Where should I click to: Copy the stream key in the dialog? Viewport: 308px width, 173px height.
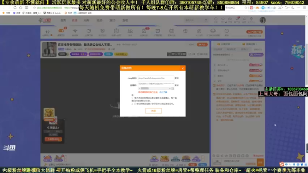pos(177,85)
